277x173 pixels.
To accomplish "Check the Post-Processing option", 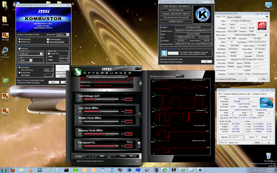I will pos(48,39).
